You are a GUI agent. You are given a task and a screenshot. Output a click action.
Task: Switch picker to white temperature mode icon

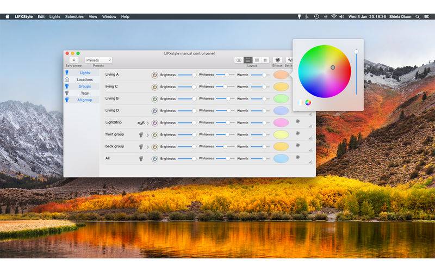(x=301, y=102)
